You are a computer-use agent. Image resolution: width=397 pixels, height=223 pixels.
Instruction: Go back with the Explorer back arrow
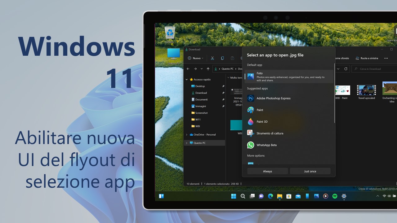pyautogui.click(x=188, y=69)
